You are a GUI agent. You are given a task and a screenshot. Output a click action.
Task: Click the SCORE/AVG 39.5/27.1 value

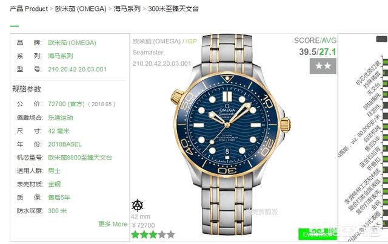318,52
